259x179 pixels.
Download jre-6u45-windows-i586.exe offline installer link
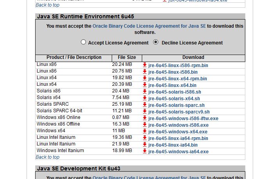click(x=179, y=125)
